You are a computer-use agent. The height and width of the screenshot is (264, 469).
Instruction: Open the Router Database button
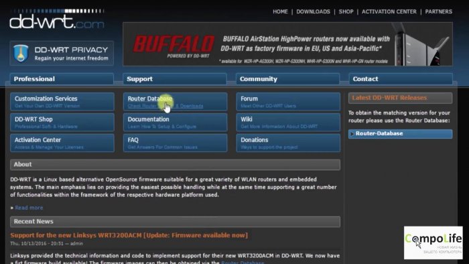pyautogui.click(x=175, y=102)
